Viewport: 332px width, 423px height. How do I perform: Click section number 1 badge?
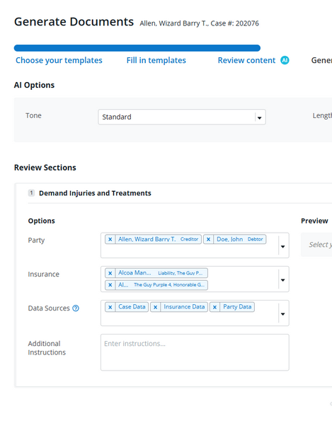click(31, 193)
